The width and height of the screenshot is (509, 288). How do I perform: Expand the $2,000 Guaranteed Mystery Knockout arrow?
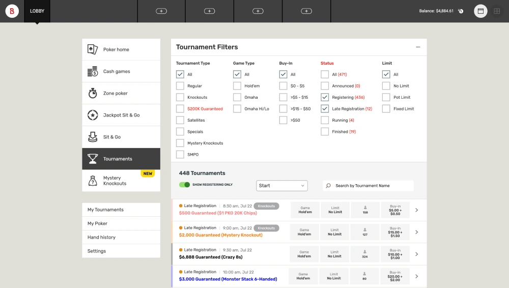point(416,232)
